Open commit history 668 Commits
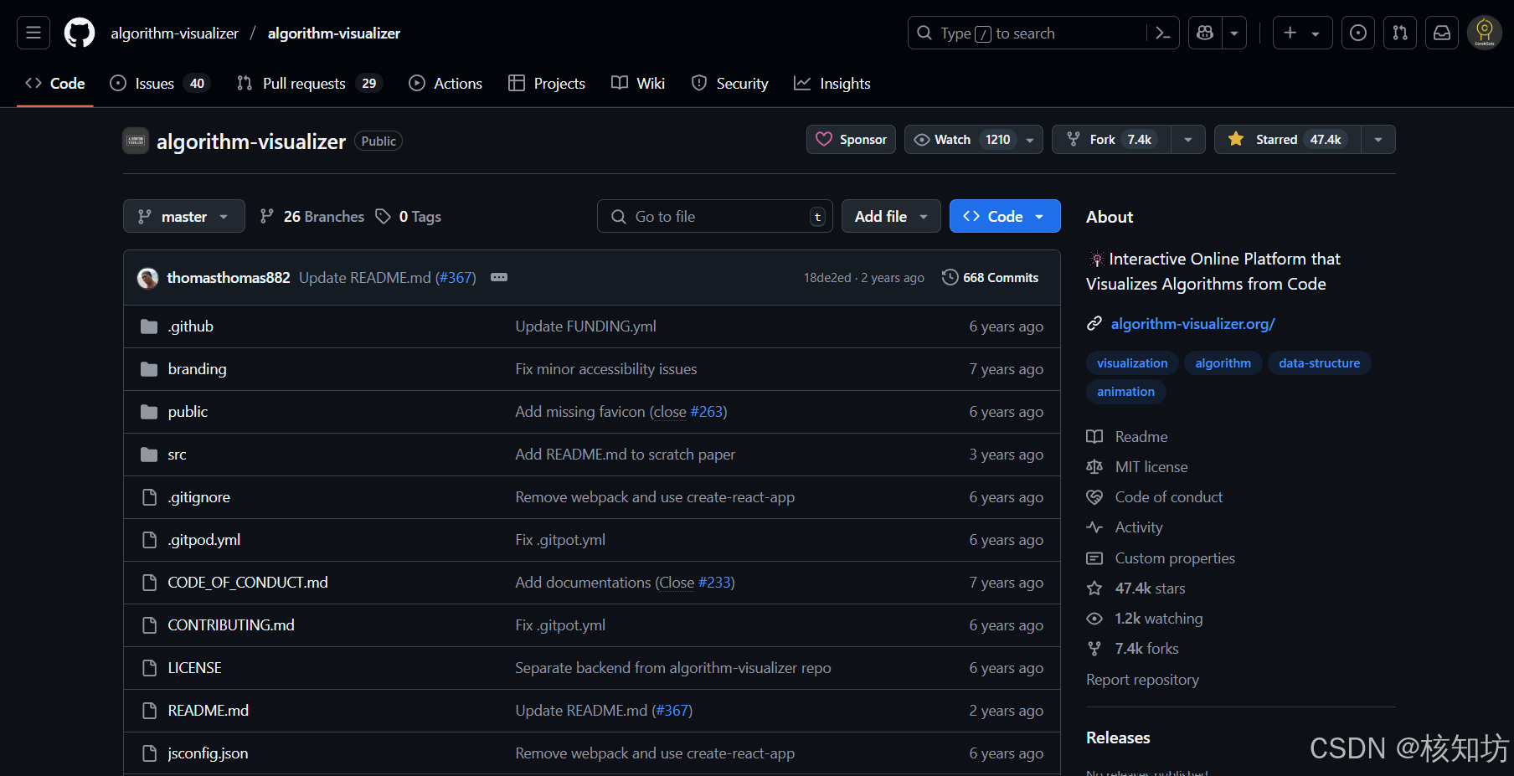 pos(991,277)
